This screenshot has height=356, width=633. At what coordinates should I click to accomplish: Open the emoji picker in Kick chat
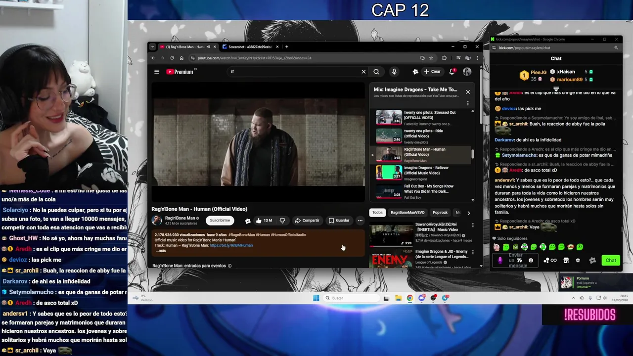pyautogui.click(x=531, y=261)
